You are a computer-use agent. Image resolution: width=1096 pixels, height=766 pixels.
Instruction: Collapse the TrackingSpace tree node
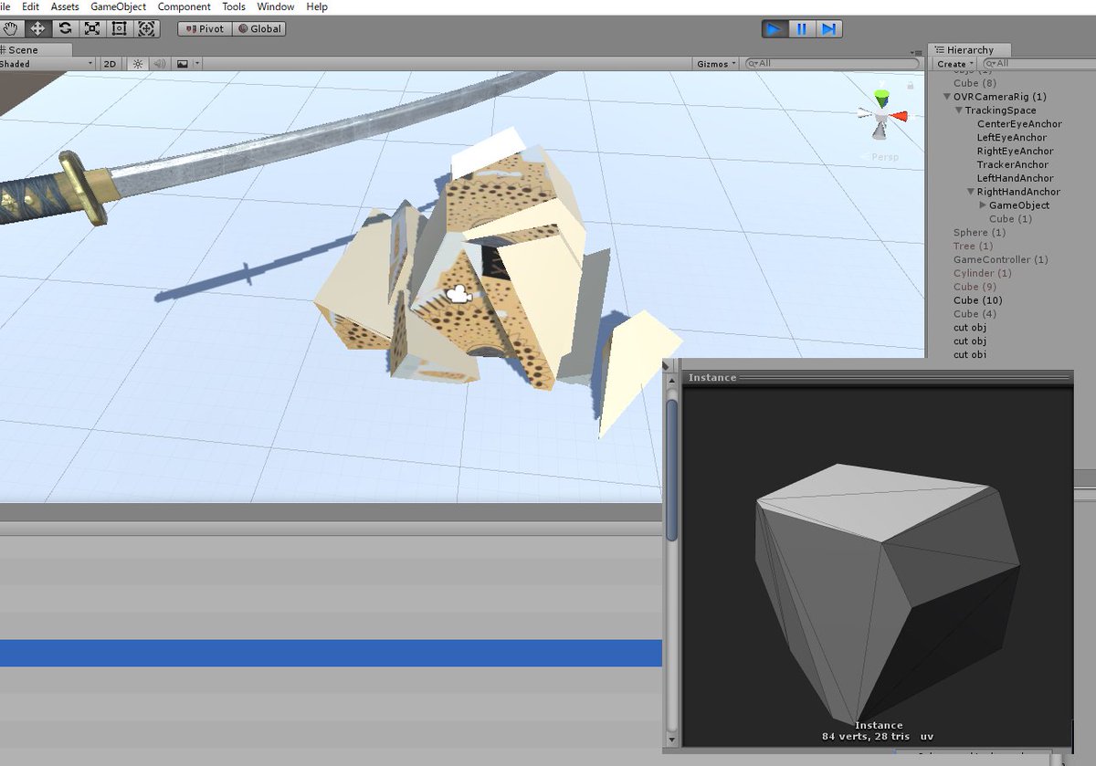point(959,110)
